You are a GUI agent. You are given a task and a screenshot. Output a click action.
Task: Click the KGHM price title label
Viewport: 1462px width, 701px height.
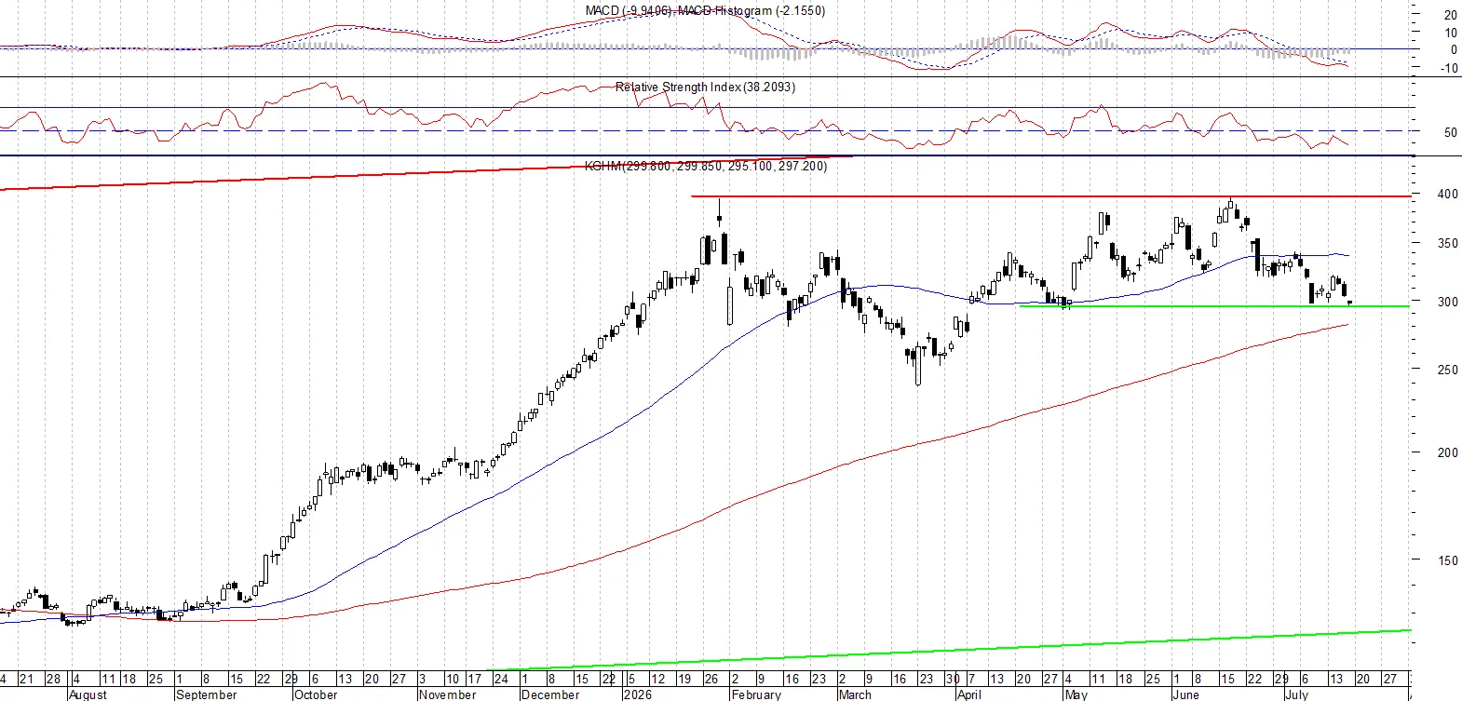[x=706, y=166]
